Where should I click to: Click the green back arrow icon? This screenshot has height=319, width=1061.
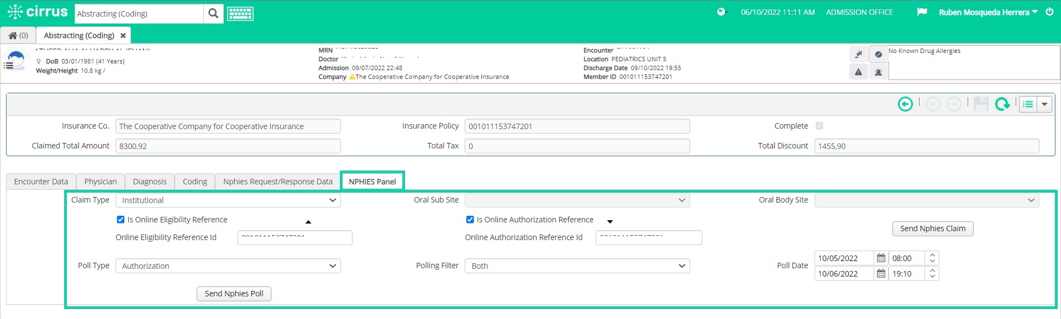(905, 104)
